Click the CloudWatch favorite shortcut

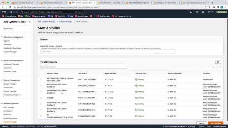(60, 16)
